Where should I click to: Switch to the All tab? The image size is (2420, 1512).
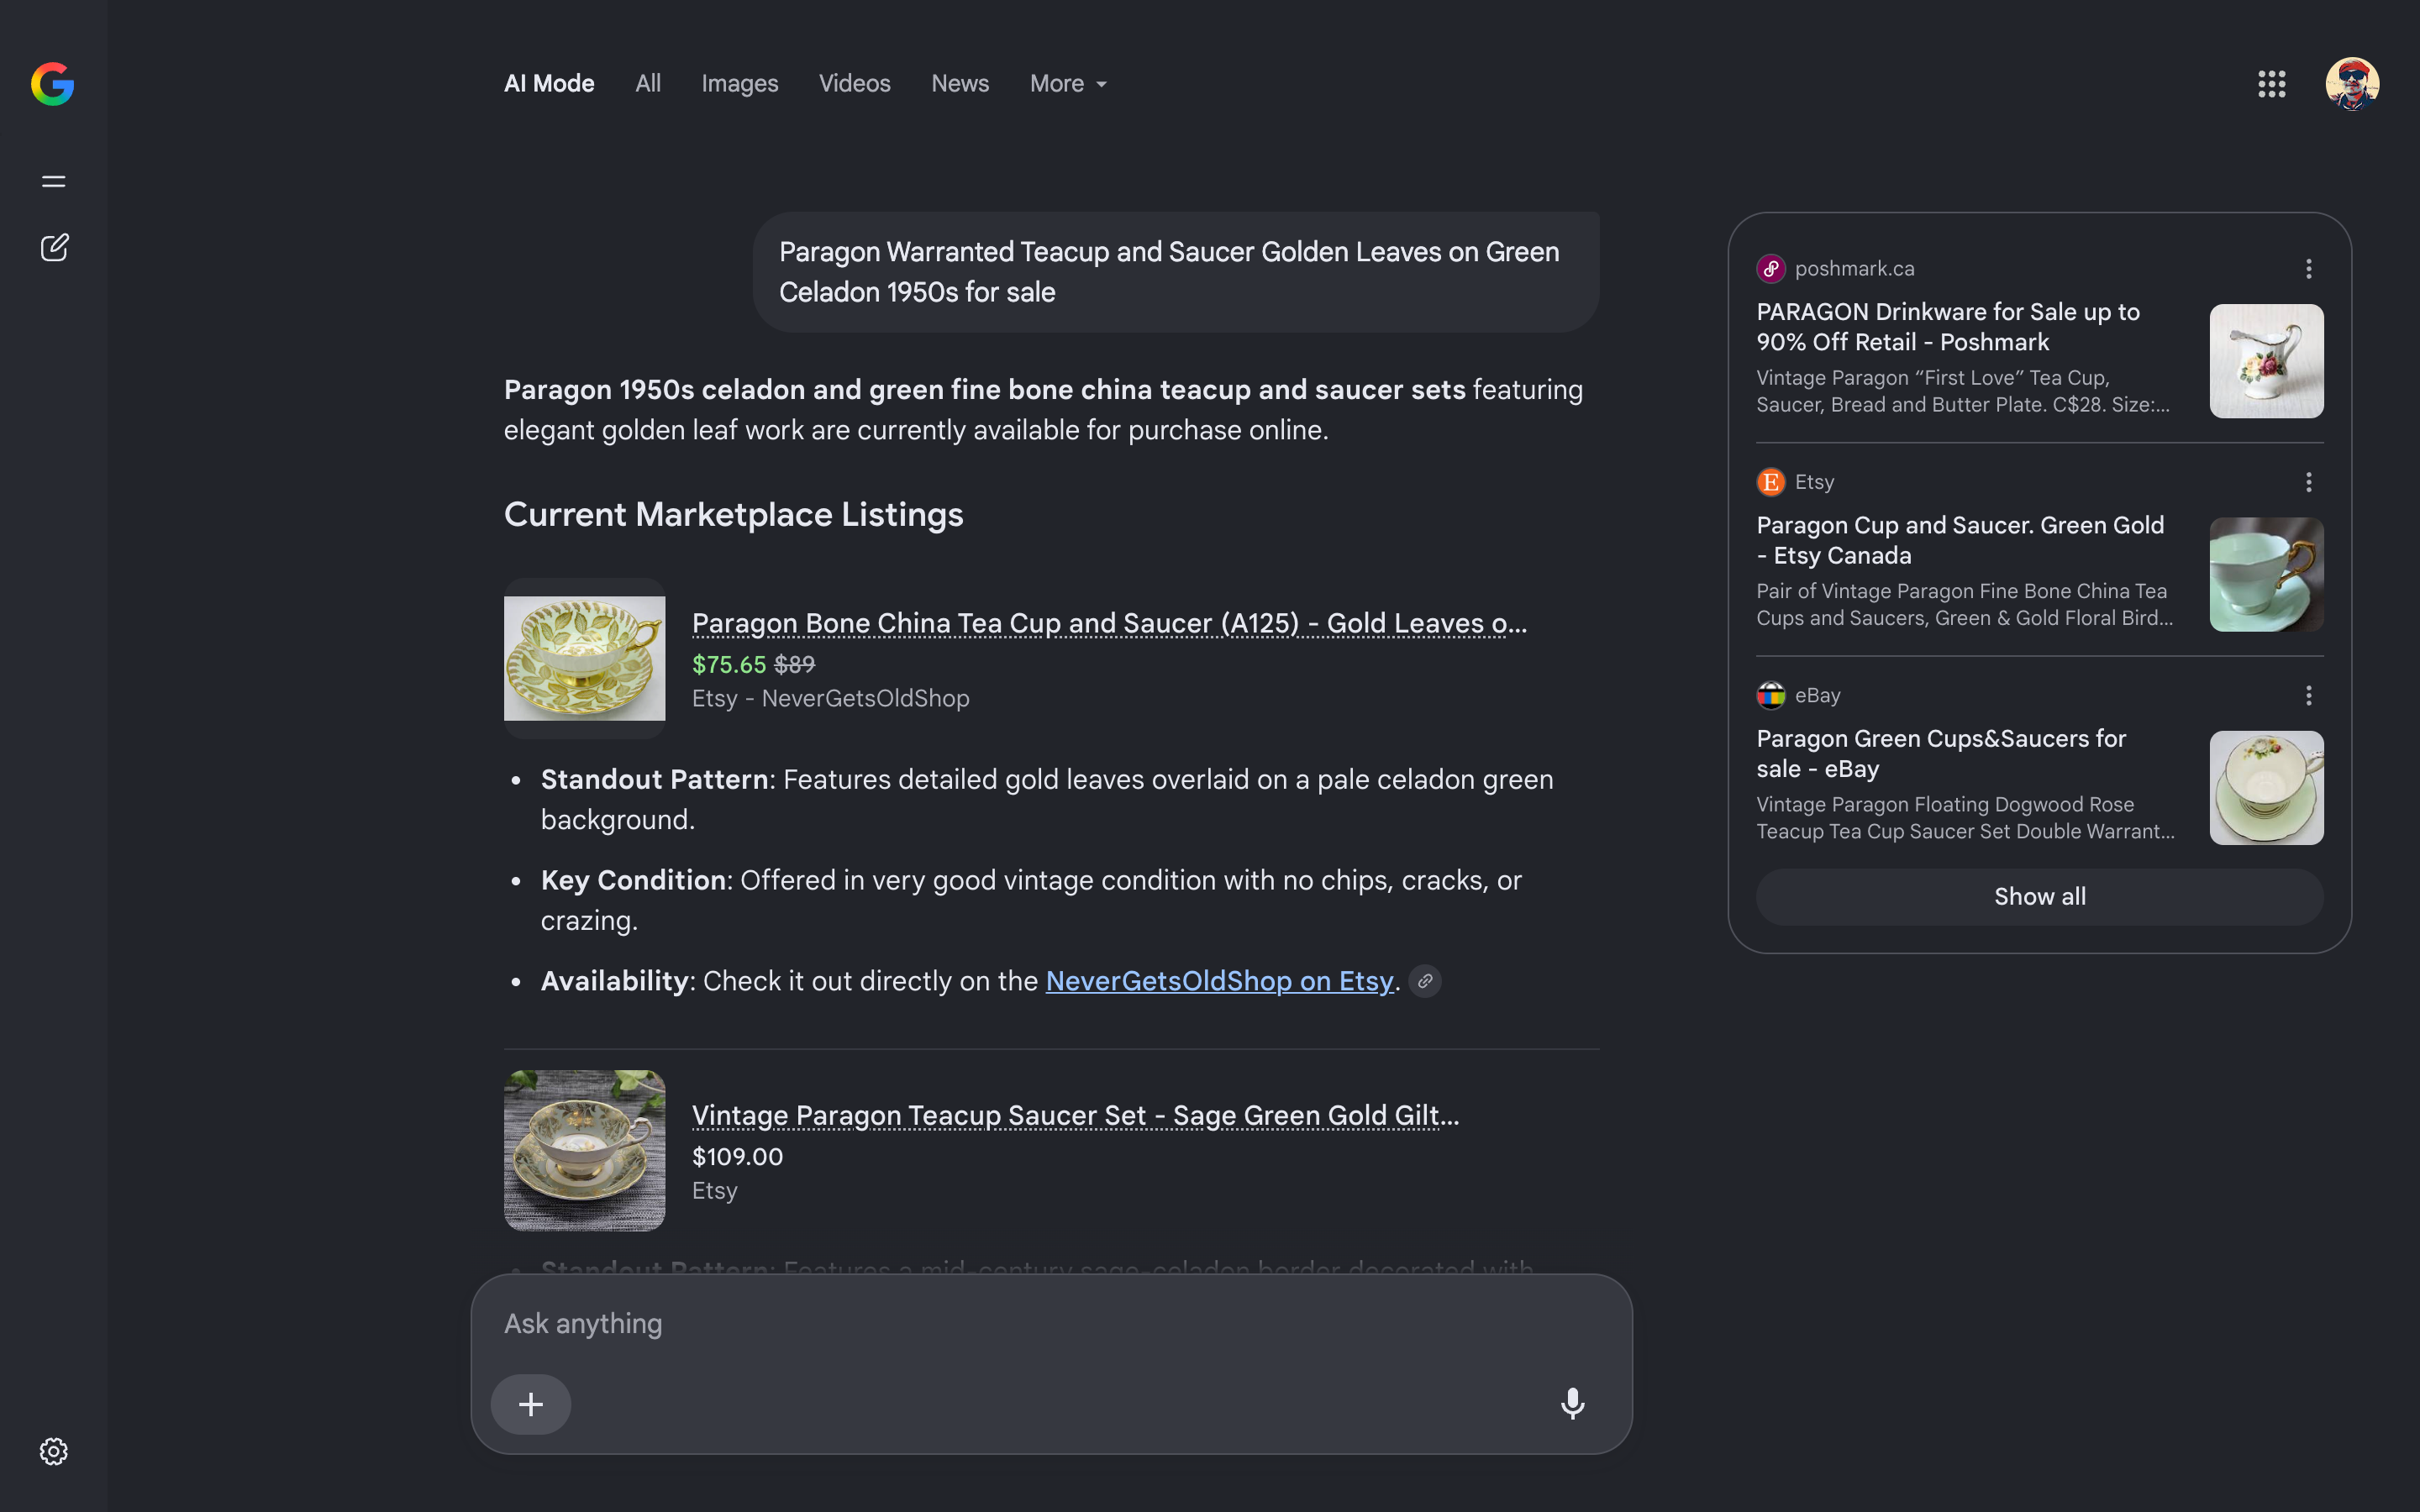[648, 84]
